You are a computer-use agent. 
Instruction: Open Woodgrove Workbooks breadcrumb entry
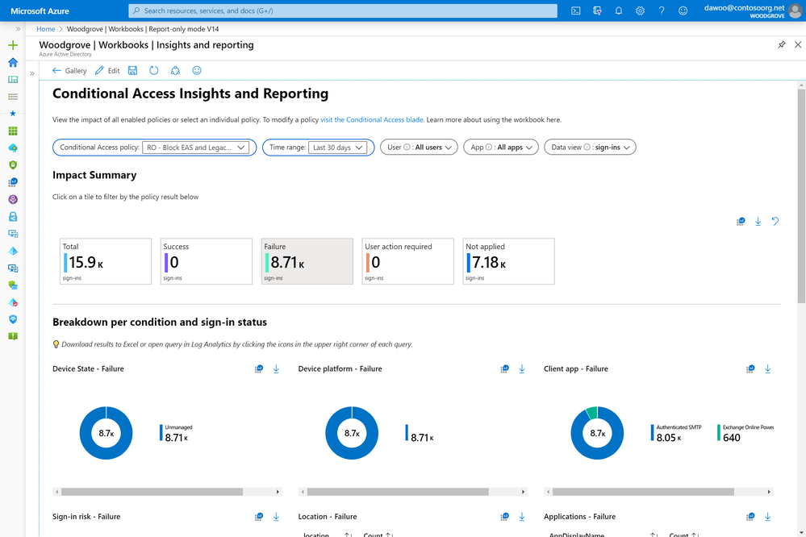[x=143, y=29]
